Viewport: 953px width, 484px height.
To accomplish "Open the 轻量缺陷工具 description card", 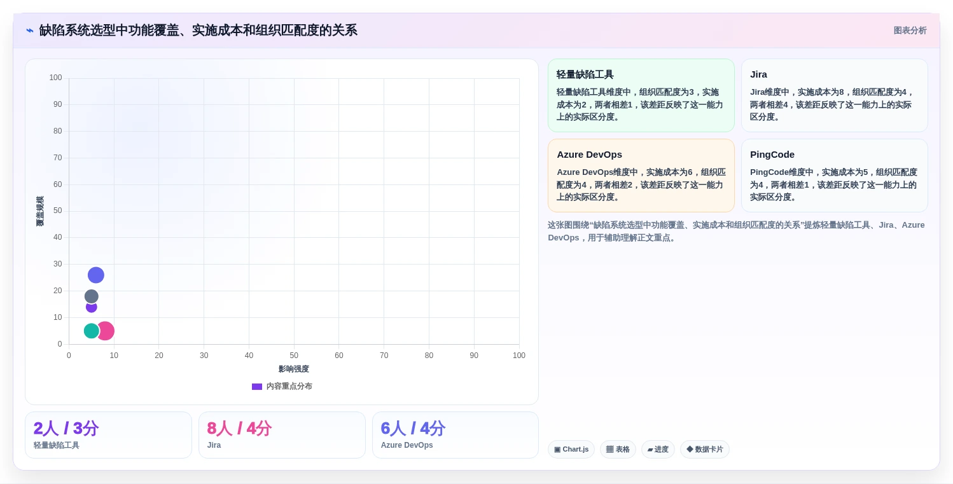I will (x=641, y=95).
